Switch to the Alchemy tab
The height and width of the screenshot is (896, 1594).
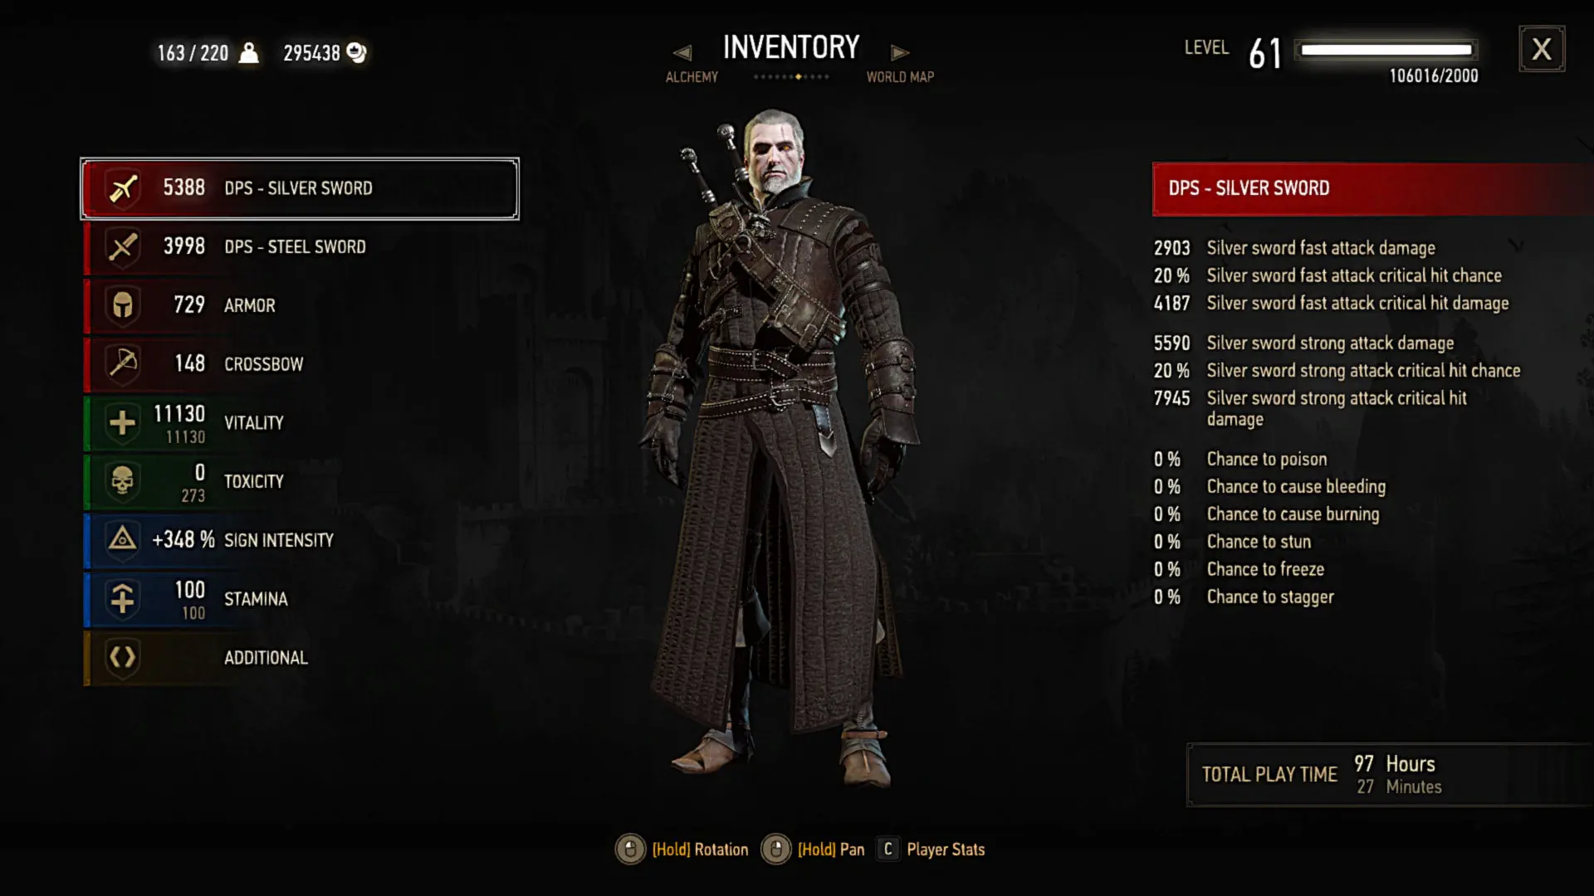click(692, 77)
